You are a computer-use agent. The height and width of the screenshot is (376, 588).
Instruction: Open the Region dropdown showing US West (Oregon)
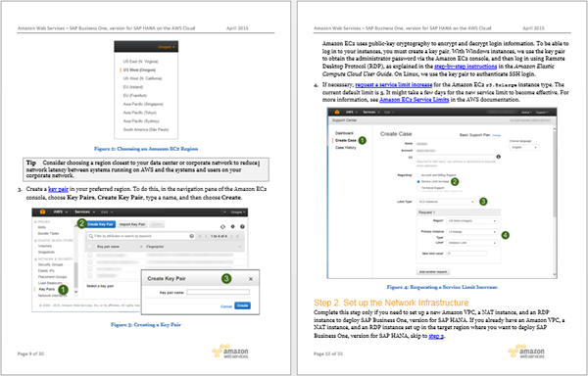pyautogui.click(x=472, y=221)
